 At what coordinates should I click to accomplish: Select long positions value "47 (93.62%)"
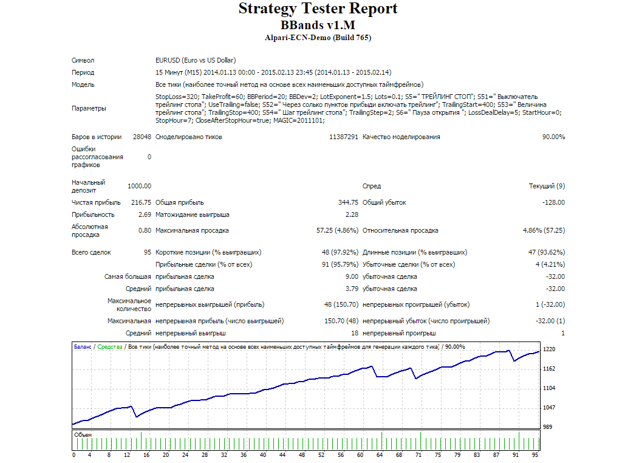pos(547,252)
